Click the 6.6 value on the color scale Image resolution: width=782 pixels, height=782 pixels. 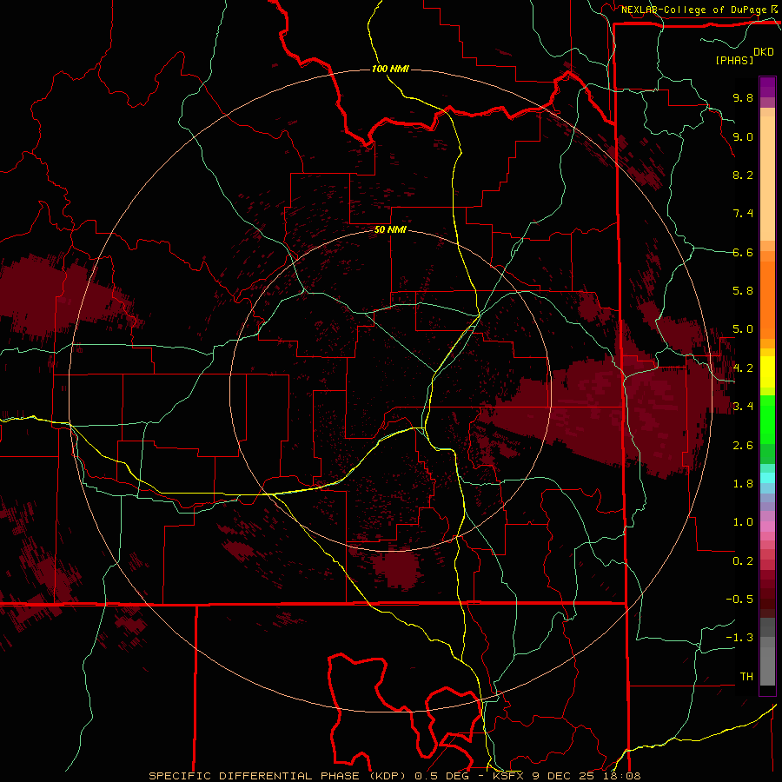[x=743, y=252]
